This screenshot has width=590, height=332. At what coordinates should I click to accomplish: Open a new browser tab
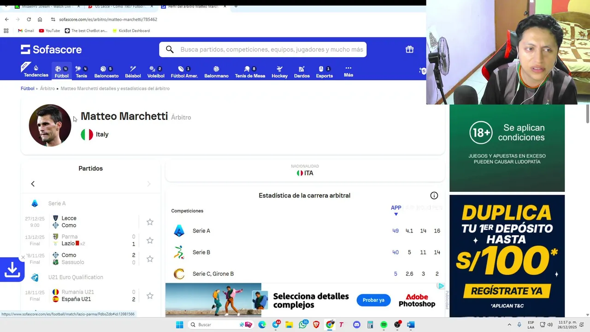click(x=236, y=6)
